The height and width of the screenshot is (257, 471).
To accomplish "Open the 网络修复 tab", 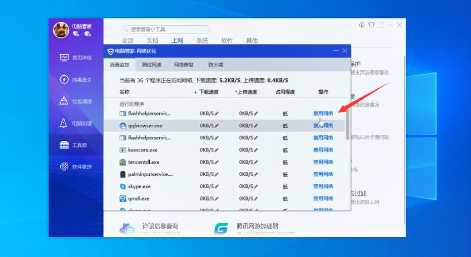I will (184, 65).
